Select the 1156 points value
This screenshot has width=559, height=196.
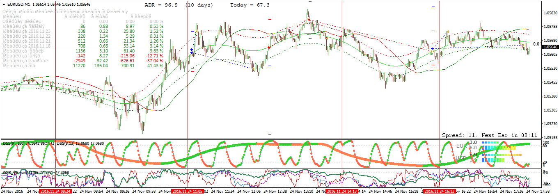[x=80, y=50]
